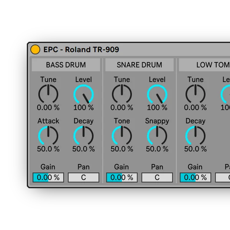230x230 pixels.
Task: Click the Snappy label in Snare Drum
Action: [x=157, y=121]
